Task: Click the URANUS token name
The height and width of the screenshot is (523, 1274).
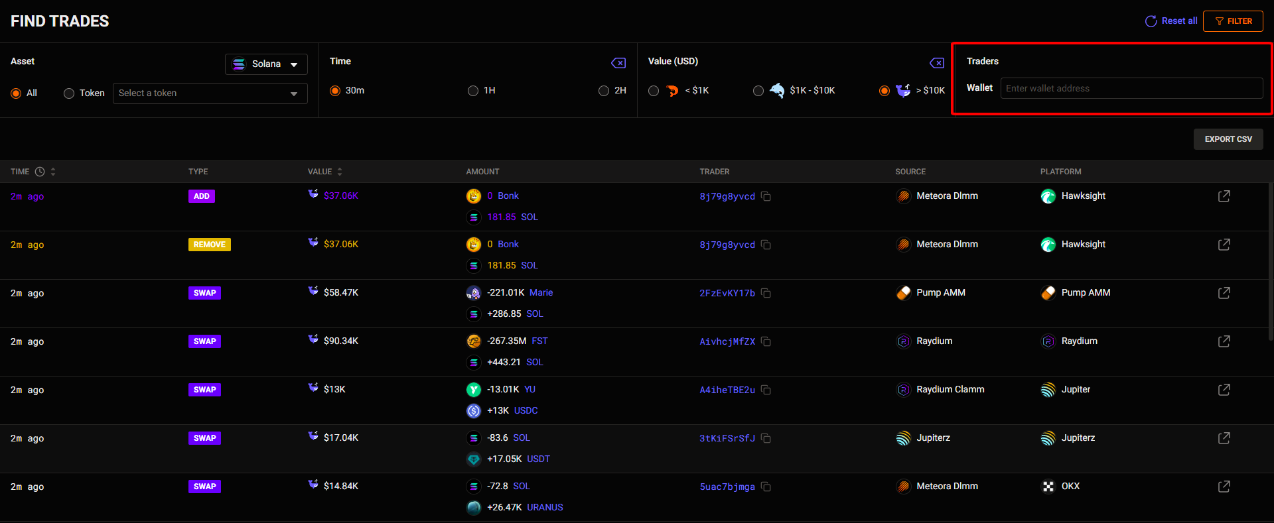Action: point(545,508)
